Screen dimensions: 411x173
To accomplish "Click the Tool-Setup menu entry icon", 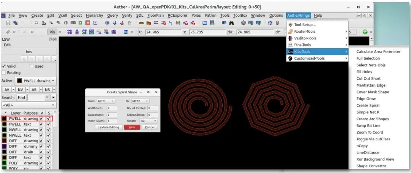I will click(290, 25).
